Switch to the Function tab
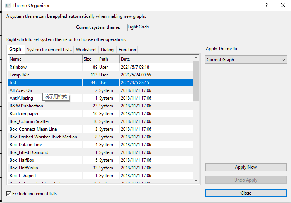 (x=127, y=50)
